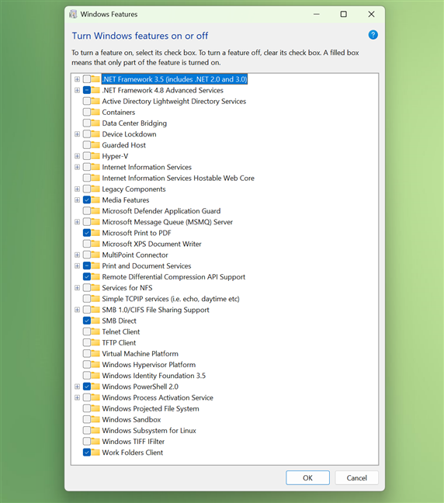
Task: Expand Print and Document Services node
Action: (x=78, y=266)
